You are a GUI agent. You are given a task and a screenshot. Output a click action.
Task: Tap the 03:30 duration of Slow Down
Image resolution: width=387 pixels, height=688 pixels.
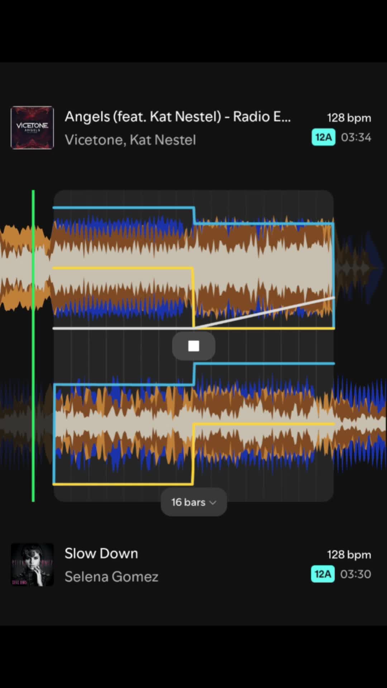coord(356,574)
